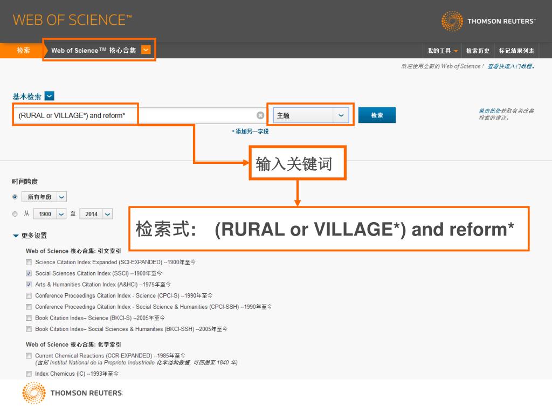Click the WEB OF SCIENCE logo

click(72, 20)
